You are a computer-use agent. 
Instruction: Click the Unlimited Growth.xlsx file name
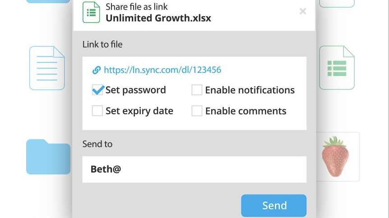[x=158, y=18]
